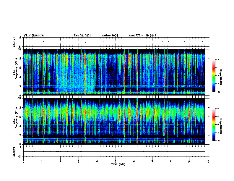This screenshot has height=181, width=234.
Task: Click the "-6" label on ch.1 colorbar
Action: click(218, 59)
